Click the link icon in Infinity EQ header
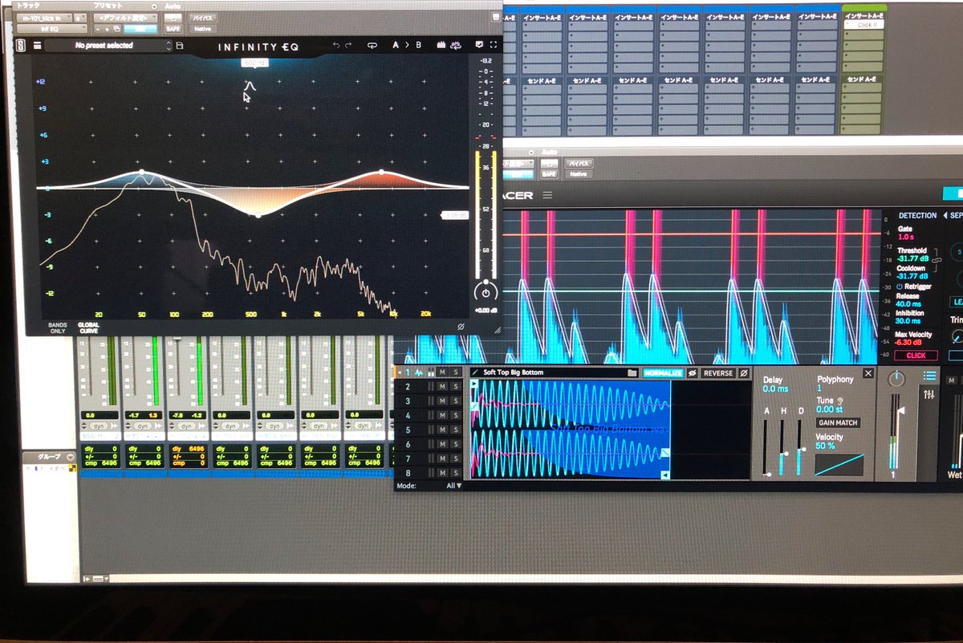The image size is (963, 643). point(372,46)
